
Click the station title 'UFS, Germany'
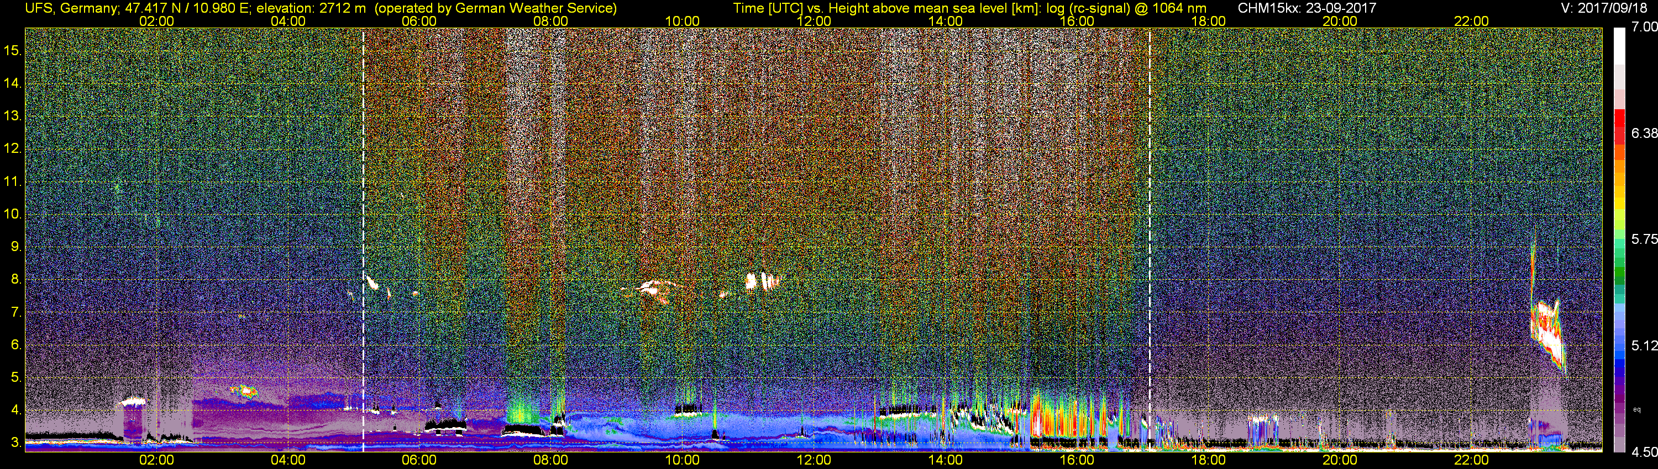(x=71, y=8)
